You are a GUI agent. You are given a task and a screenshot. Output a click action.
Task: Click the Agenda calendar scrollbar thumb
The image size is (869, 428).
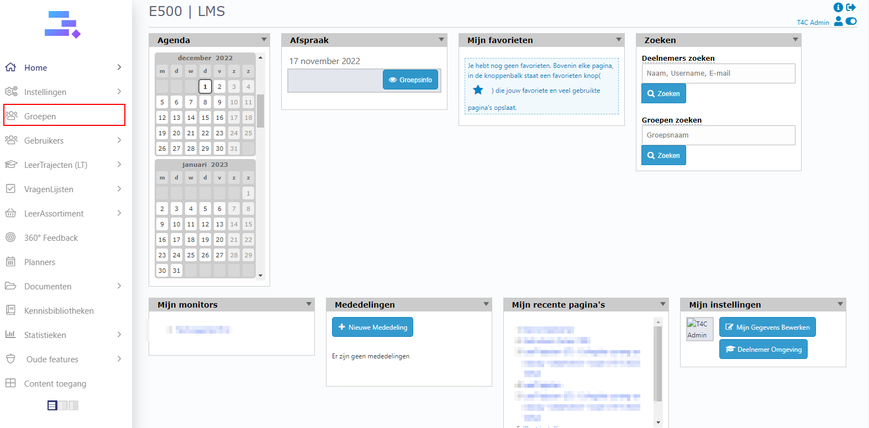pos(260,110)
